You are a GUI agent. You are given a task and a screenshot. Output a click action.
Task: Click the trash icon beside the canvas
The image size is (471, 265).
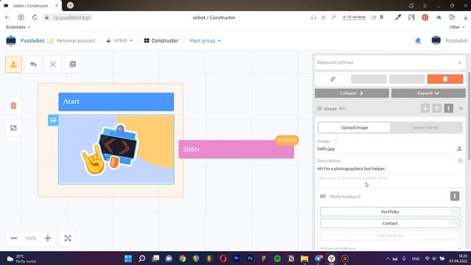(x=13, y=106)
